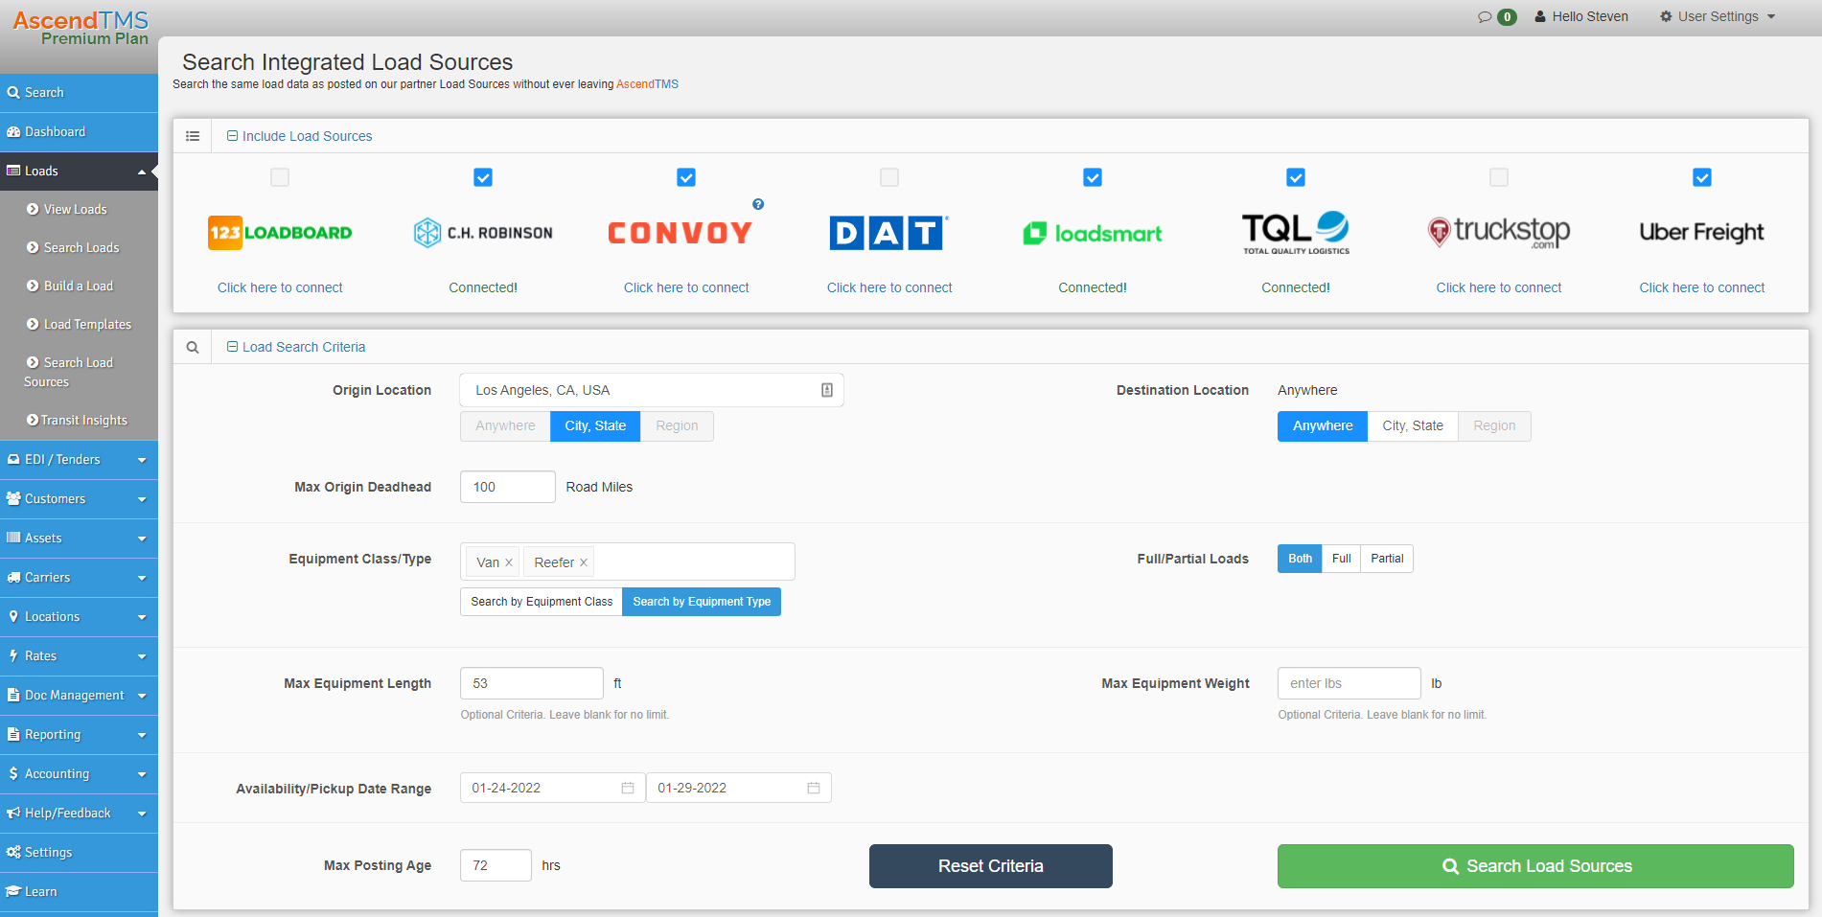The image size is (1822, 917).
Task: Uncheck the TQL source checkbox
Action: (1296, 177)
